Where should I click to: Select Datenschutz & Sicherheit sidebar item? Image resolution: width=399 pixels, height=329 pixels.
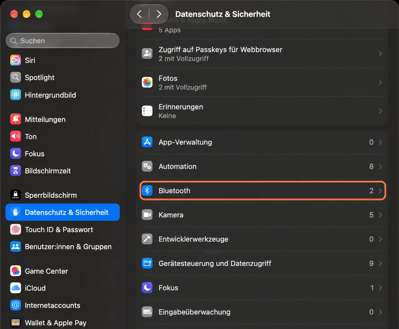point(62,212)
